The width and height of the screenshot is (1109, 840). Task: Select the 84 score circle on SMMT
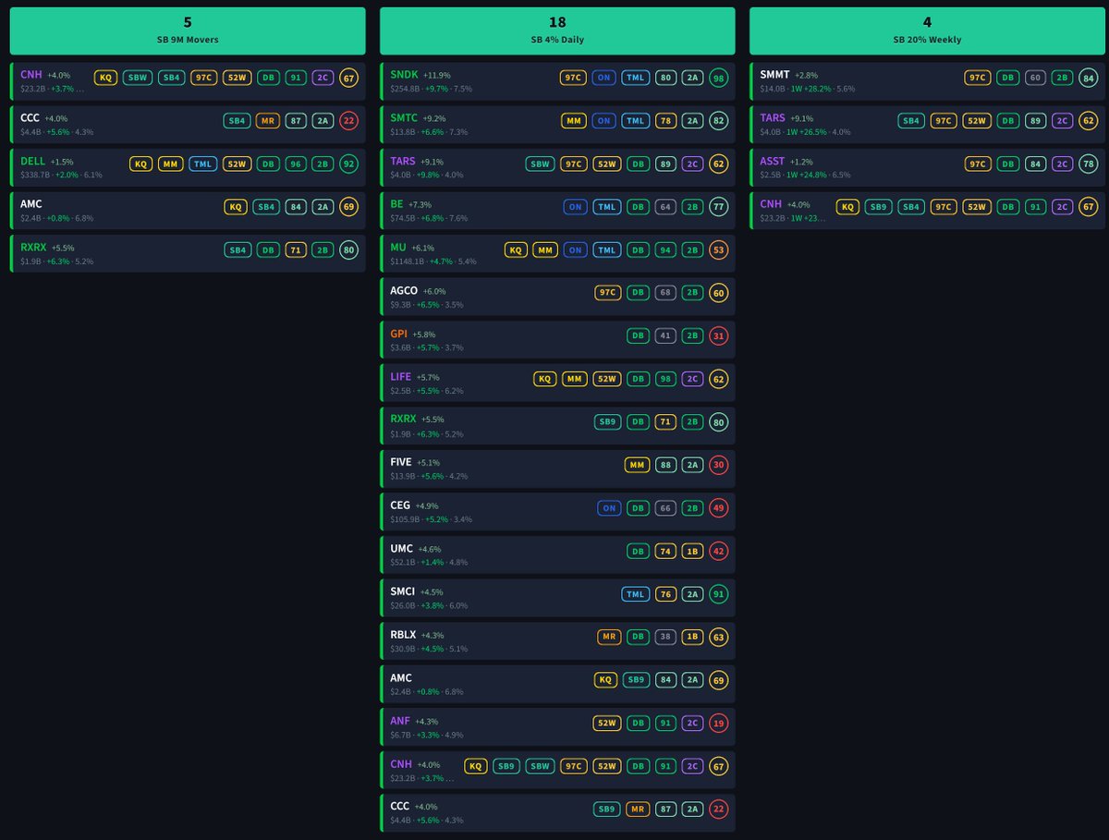(x=1088, y=78)
